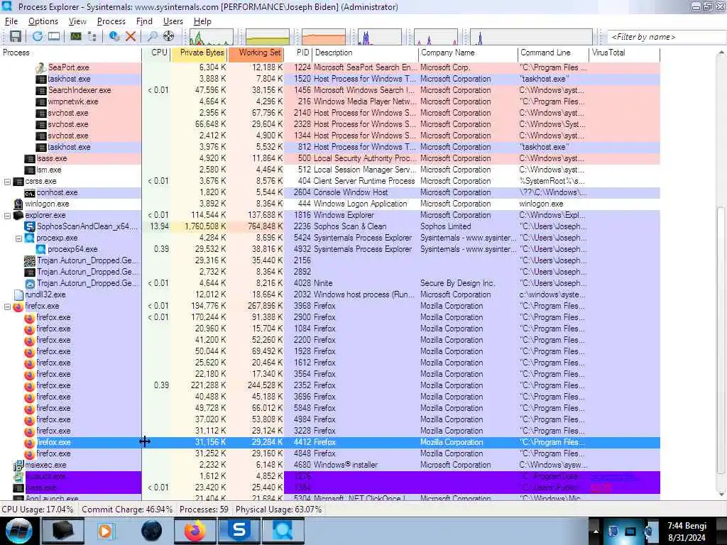Click 'Physical Usage: 63.07%' in status bar
This screenshot has width=727, height=545.
click(278, 510)
